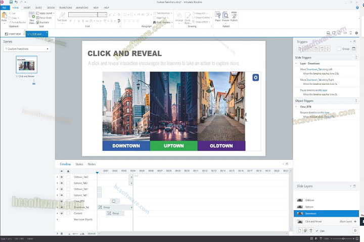
Task: Open the font name combo box
Action: pyautogui.click(x=83, y=15)
